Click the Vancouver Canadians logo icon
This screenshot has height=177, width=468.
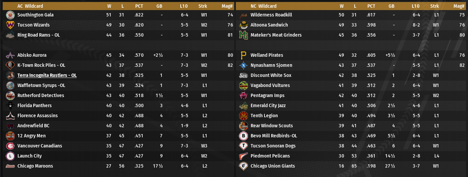(10, 146)
